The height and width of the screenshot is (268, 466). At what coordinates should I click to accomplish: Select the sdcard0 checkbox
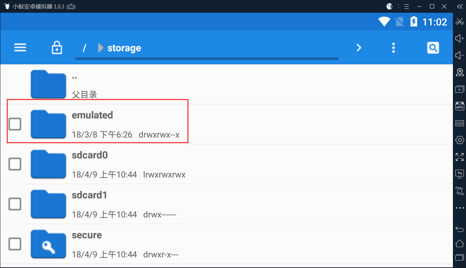15,164
